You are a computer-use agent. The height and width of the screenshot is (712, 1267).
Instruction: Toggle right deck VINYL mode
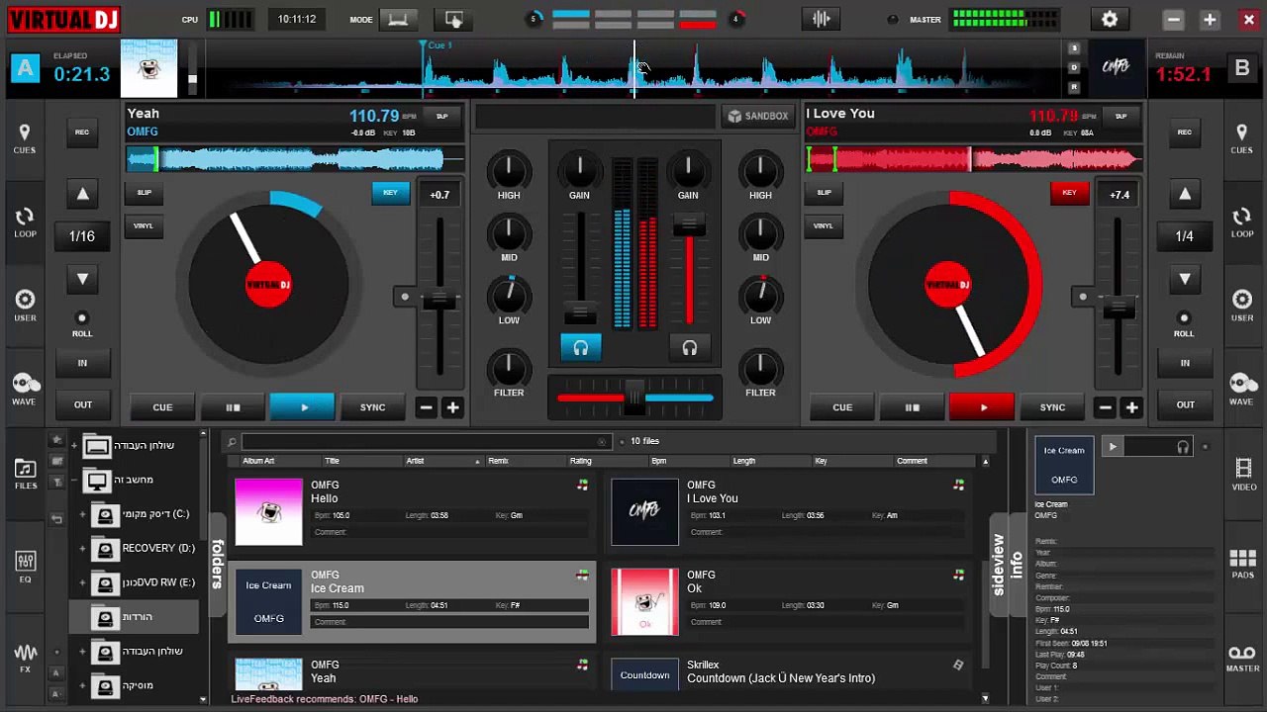point(824,225)
